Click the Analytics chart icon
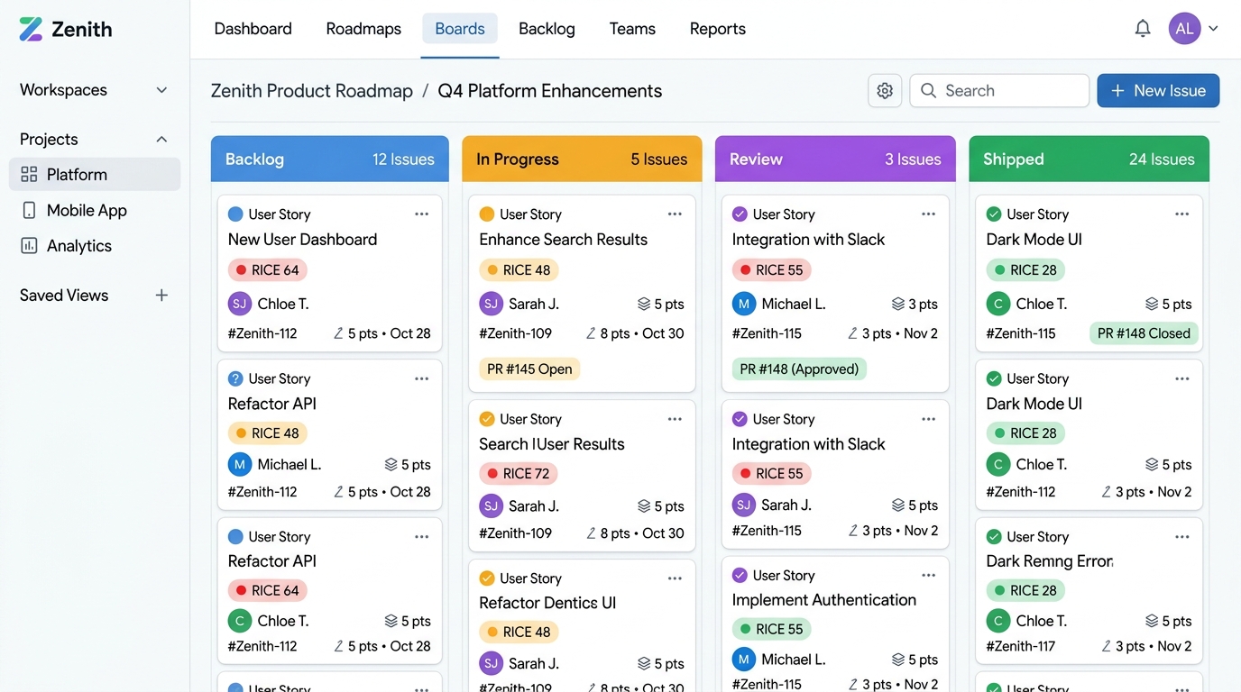Screen dimensions: 1241x692 pyautogui.click(x=29, y=246)
